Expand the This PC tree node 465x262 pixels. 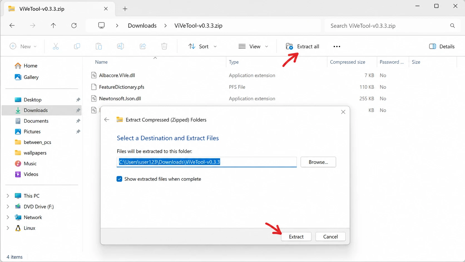point(8,196)
